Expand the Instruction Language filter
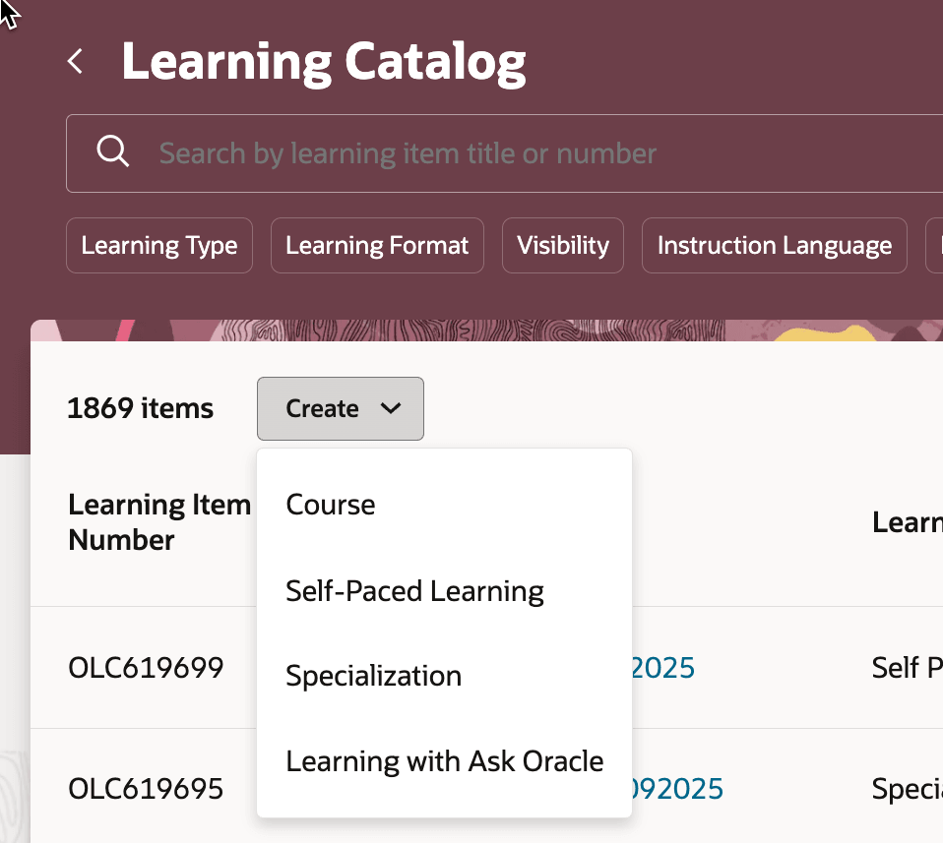 click(x=774, y=245)
